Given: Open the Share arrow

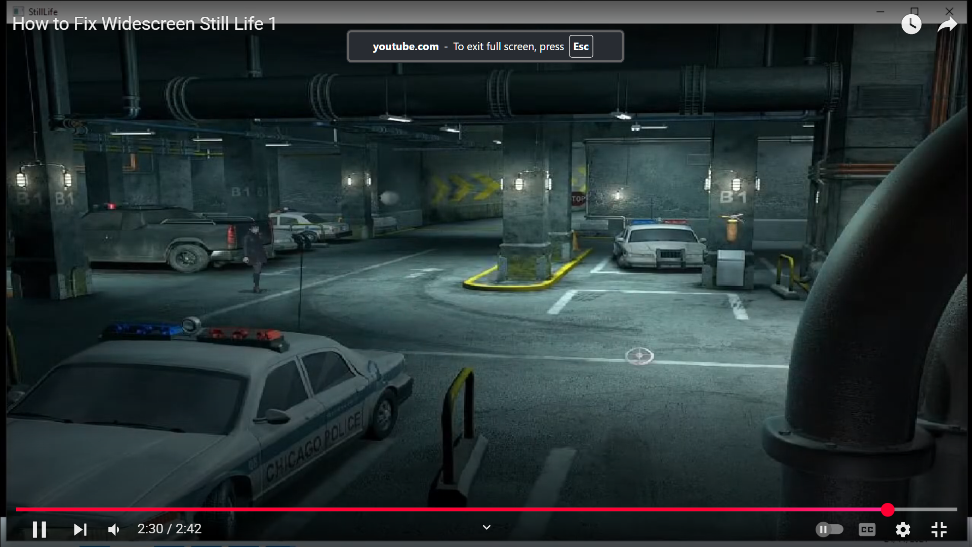Looking at the screenshot, I should tap(947, 24).
